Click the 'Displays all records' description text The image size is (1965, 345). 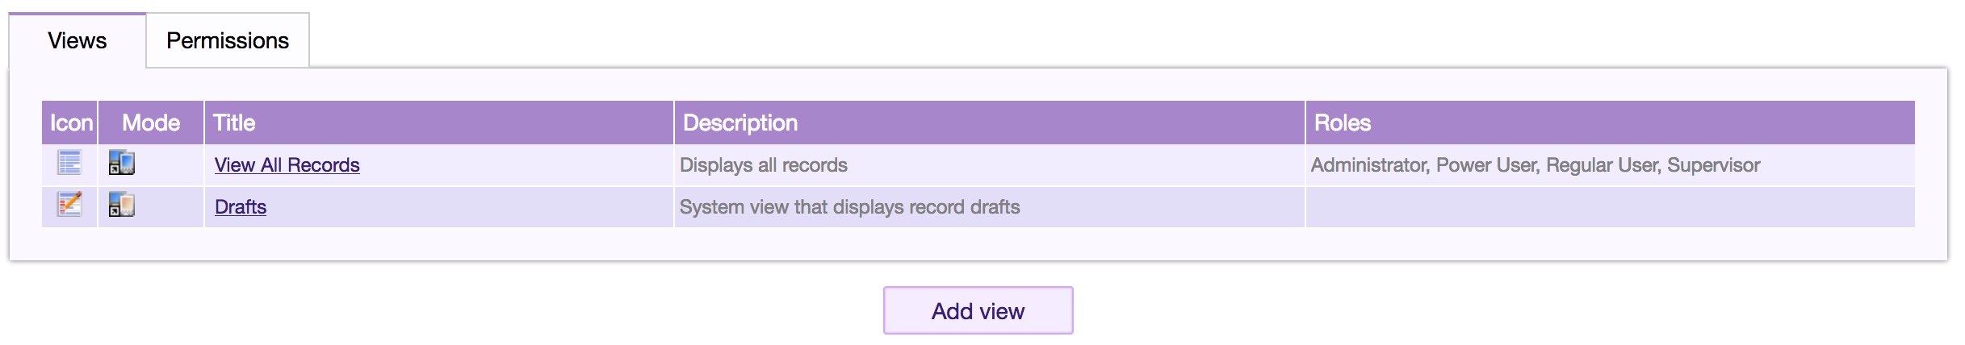coord(763,165)
